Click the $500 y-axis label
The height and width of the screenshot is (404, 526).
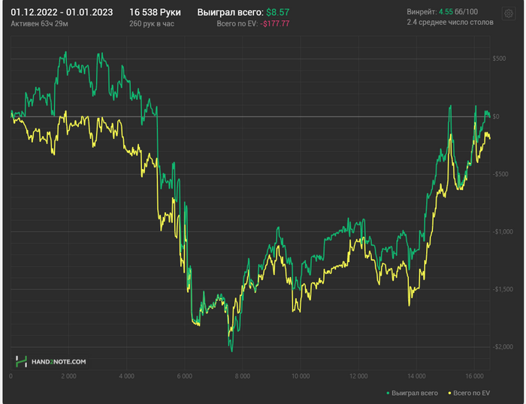pos(497,59)
